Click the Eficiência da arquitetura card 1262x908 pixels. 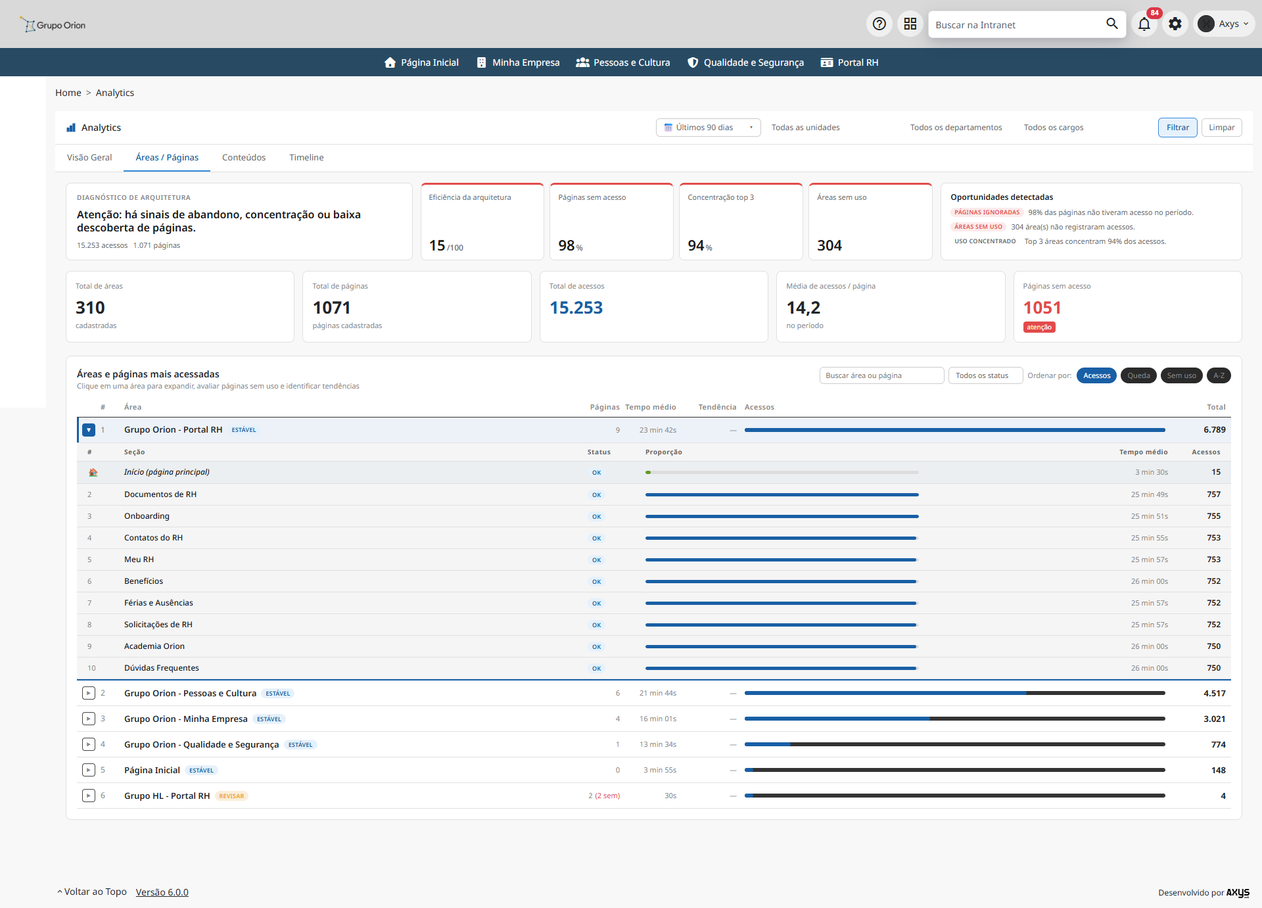[x=482, y=222]
